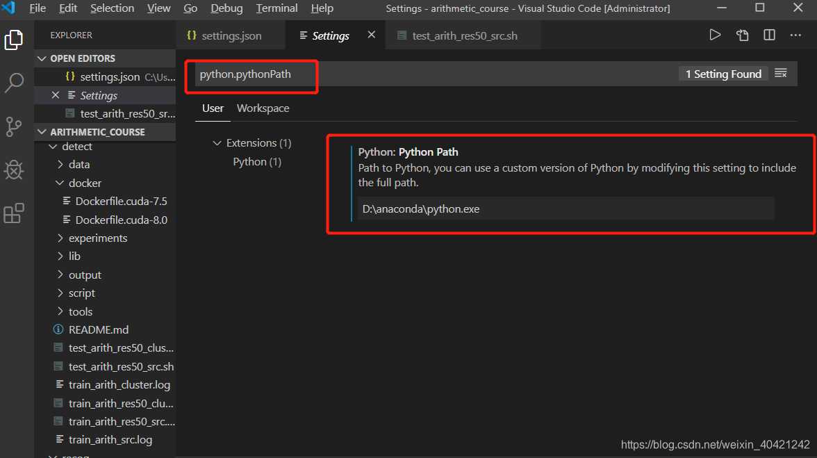
Task: Open the Debug view in activity bar
Action: [14, 170]
